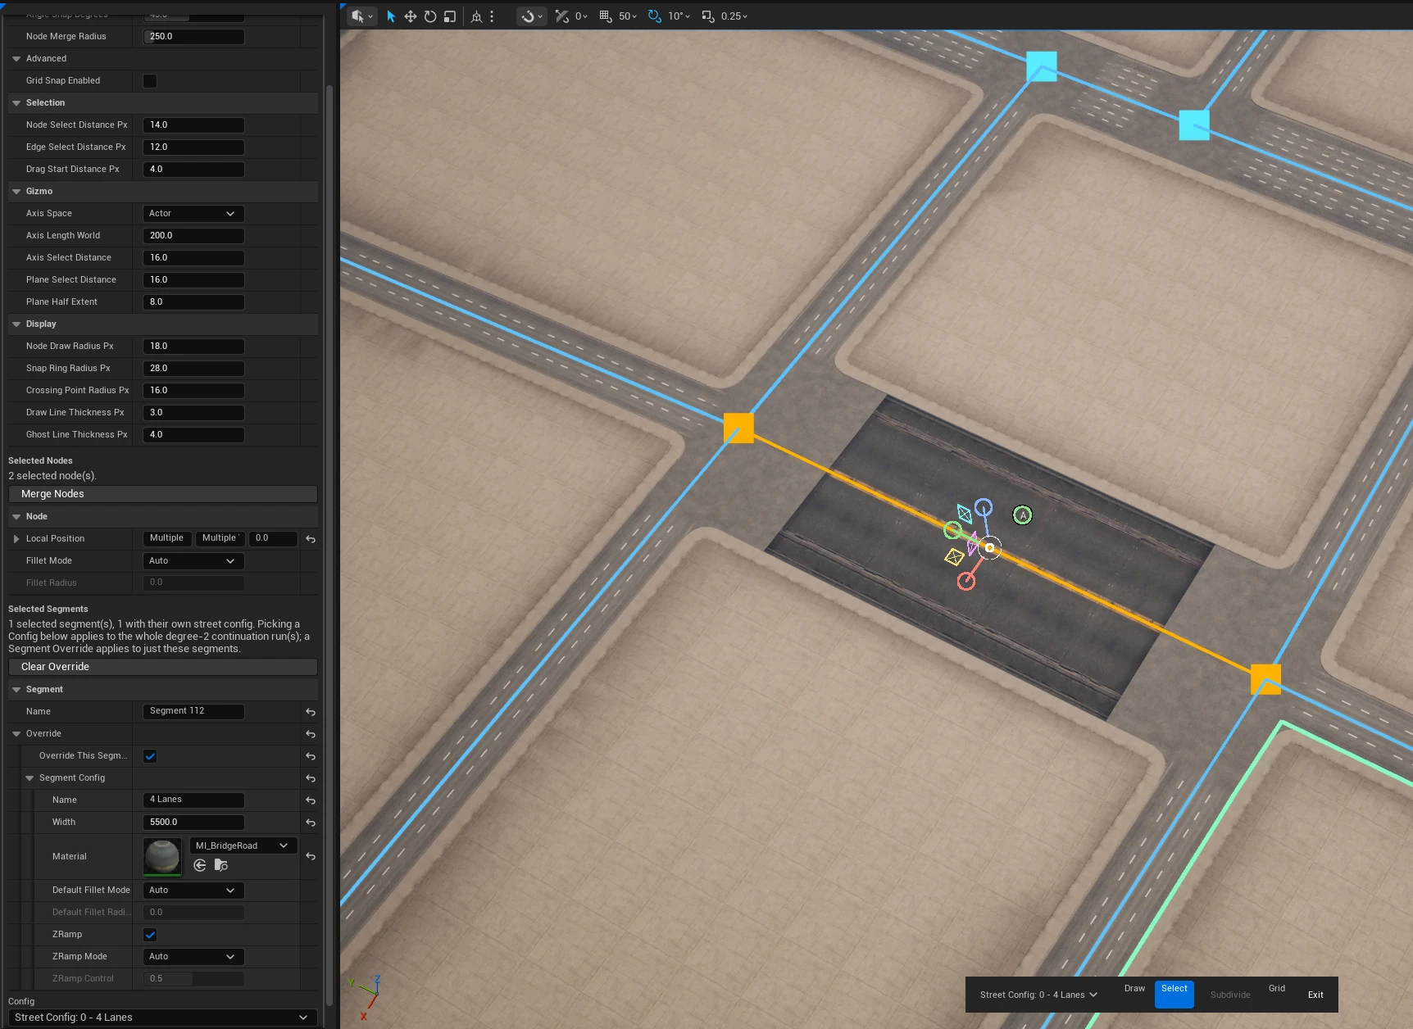Toggle surface snapping icon
This screenshot has height=1029, width=1413.
click(562, 16)
